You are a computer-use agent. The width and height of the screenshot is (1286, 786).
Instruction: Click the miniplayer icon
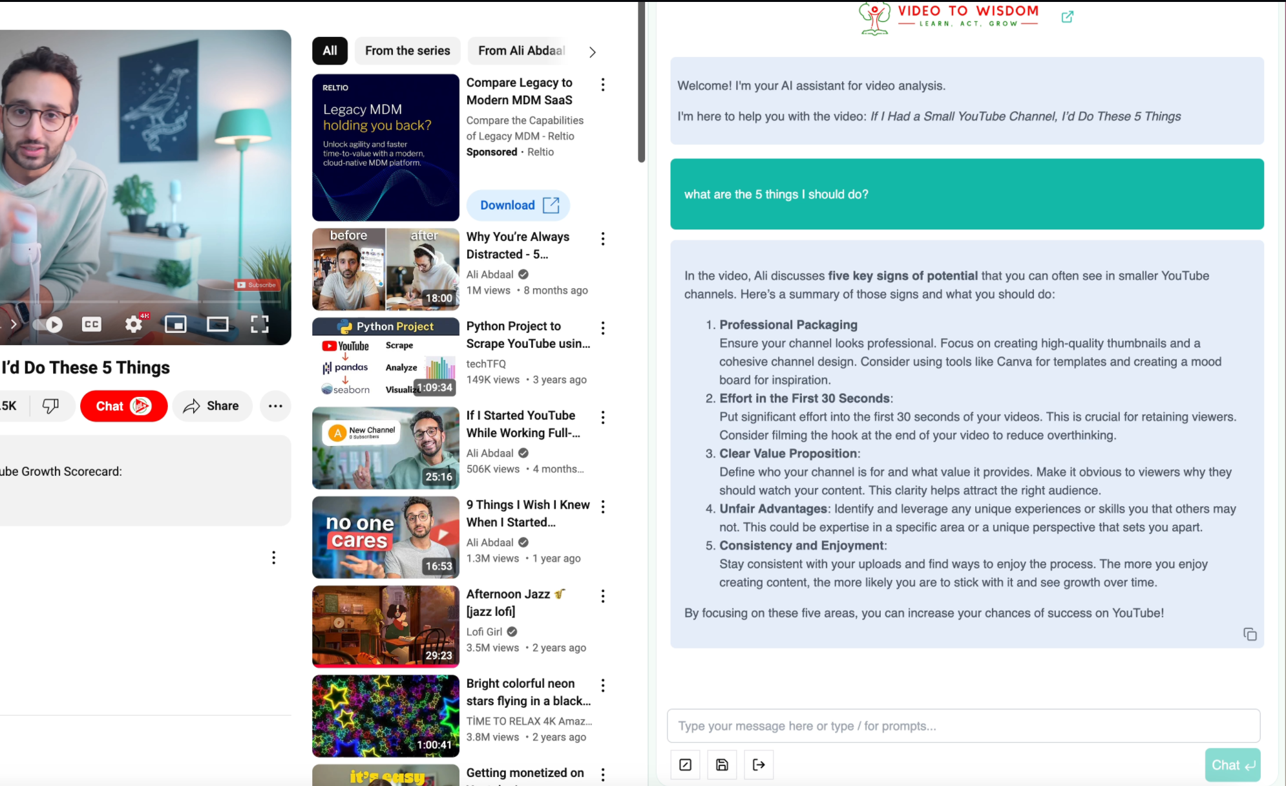[175, 324]
